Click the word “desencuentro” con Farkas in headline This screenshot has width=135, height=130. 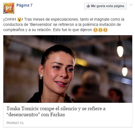coord(36,115)
